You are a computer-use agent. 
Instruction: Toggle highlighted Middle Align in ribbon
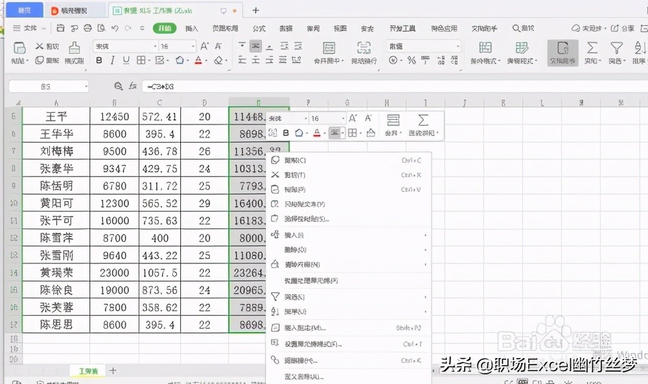(x=256, y=46)
